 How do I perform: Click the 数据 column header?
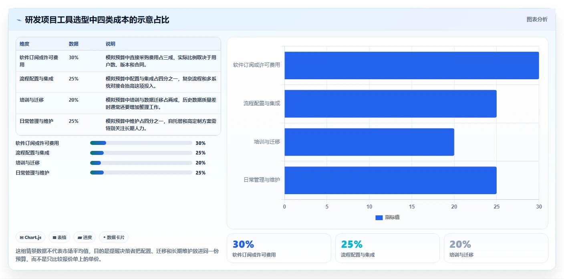[74, 44]
